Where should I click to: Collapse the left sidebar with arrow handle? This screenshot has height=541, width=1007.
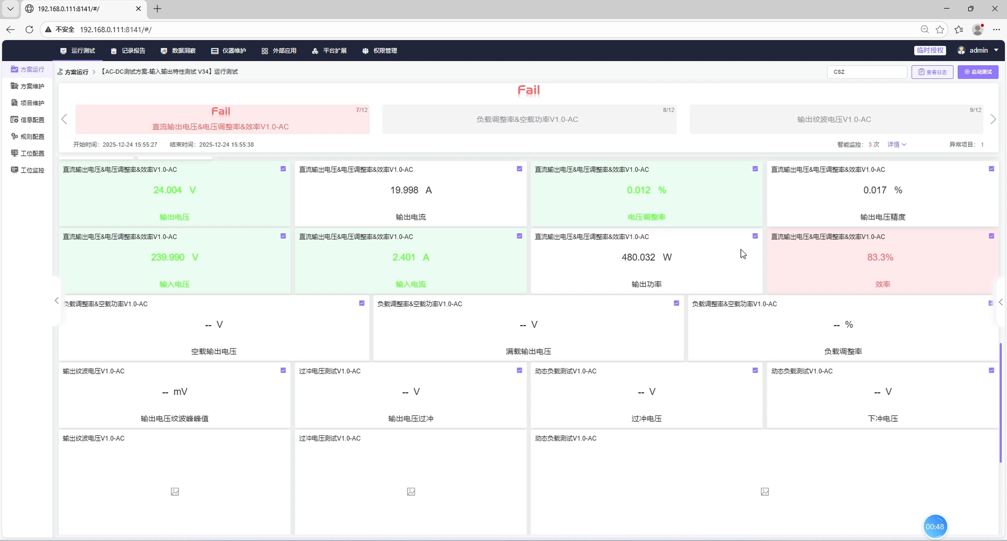(x=57, y=301)
